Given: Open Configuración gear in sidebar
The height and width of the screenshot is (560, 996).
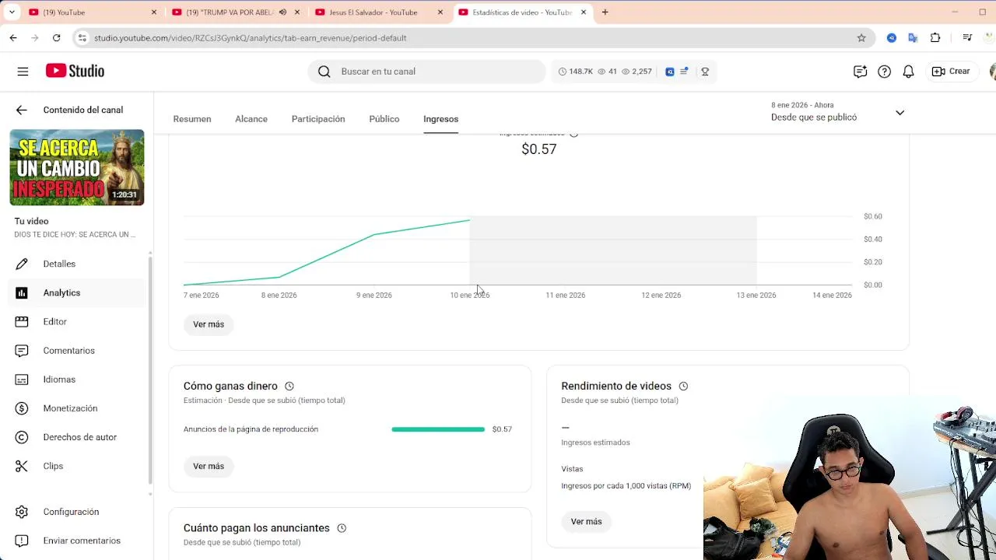Looking at the screenshot, I should pos(22,512).
